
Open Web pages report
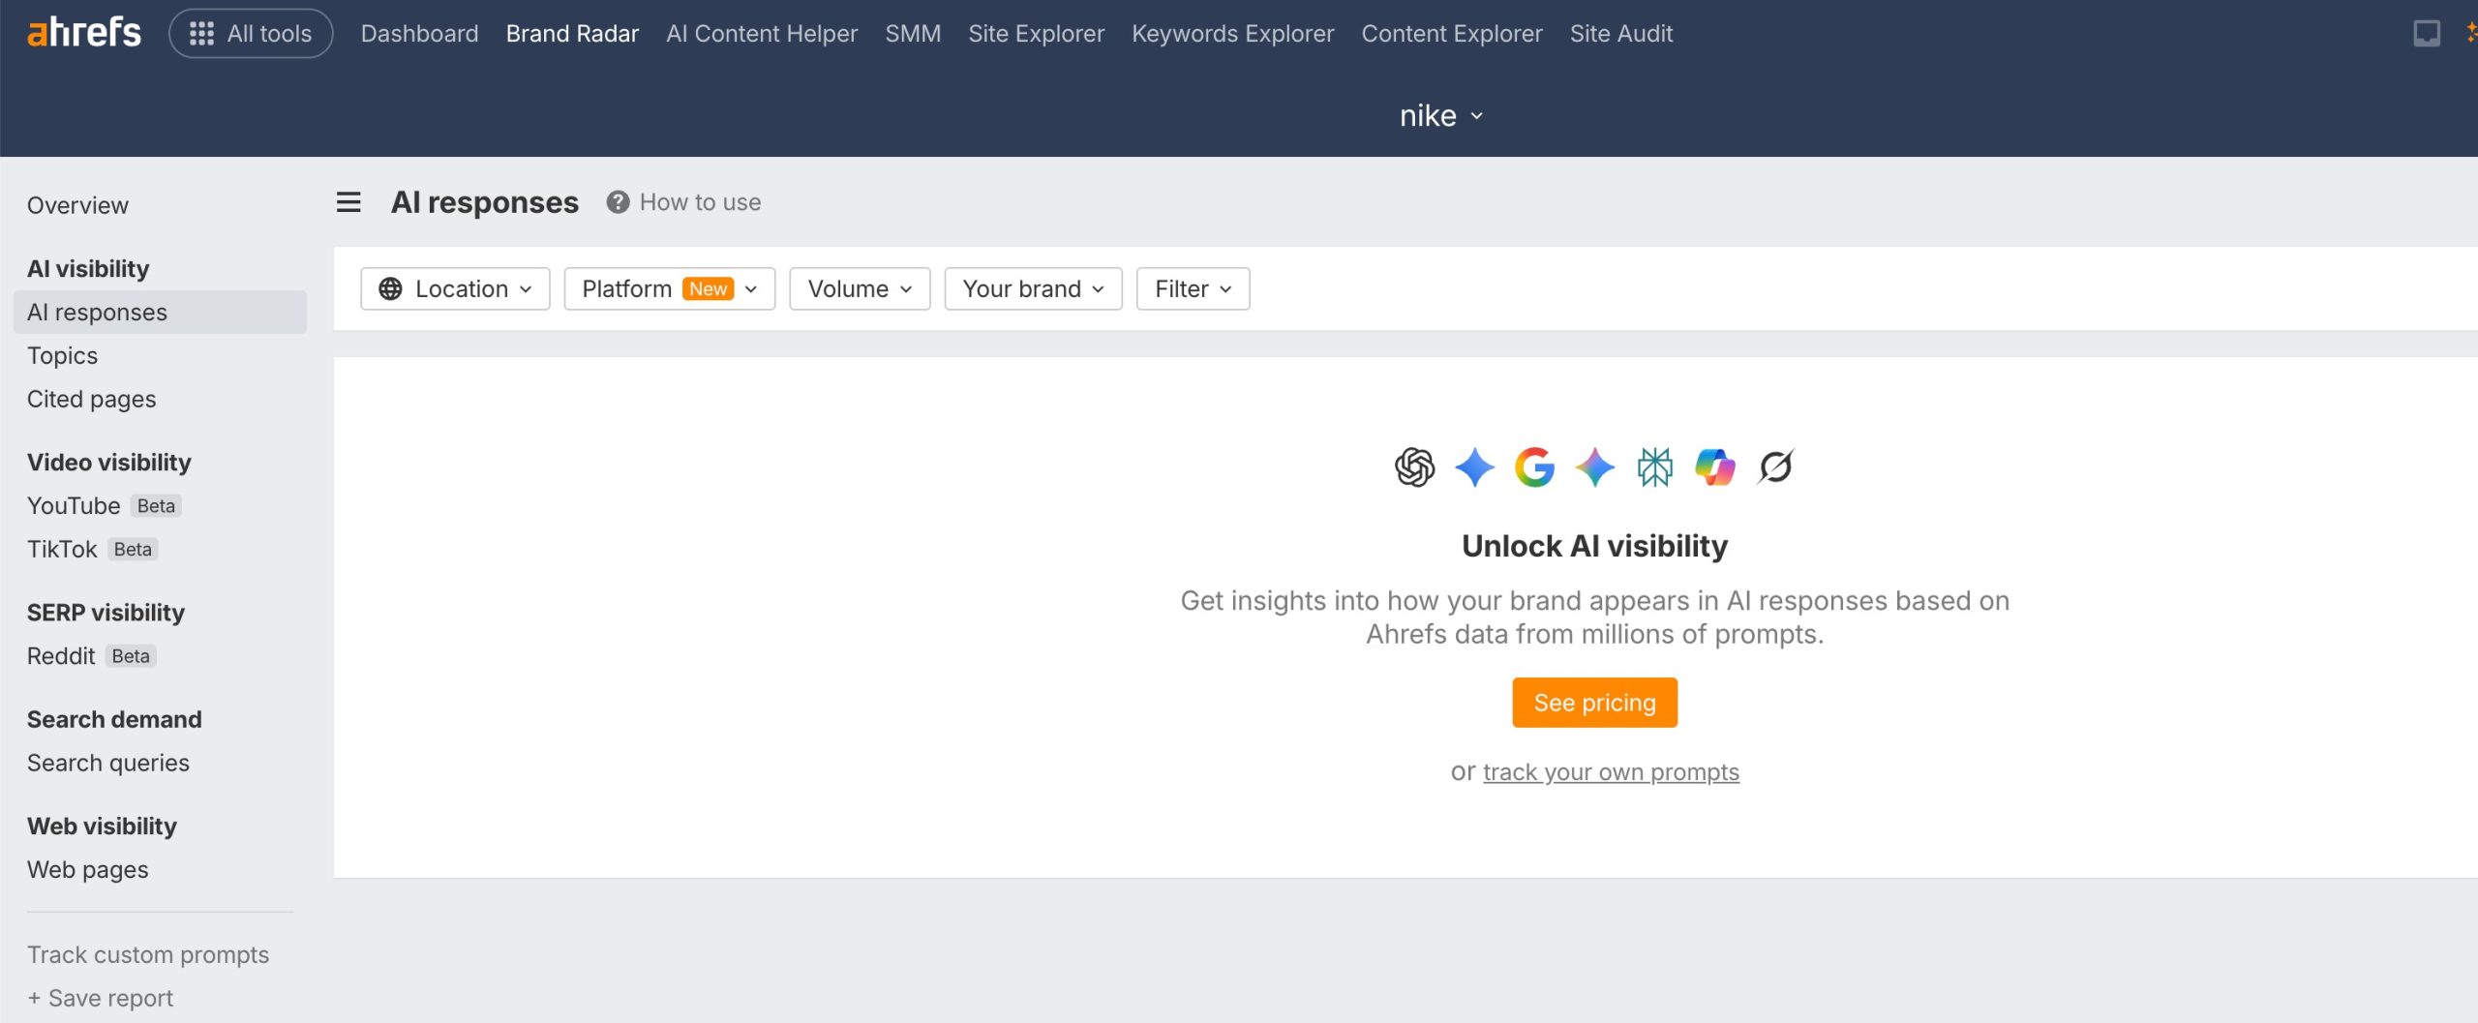click(87, 869)
